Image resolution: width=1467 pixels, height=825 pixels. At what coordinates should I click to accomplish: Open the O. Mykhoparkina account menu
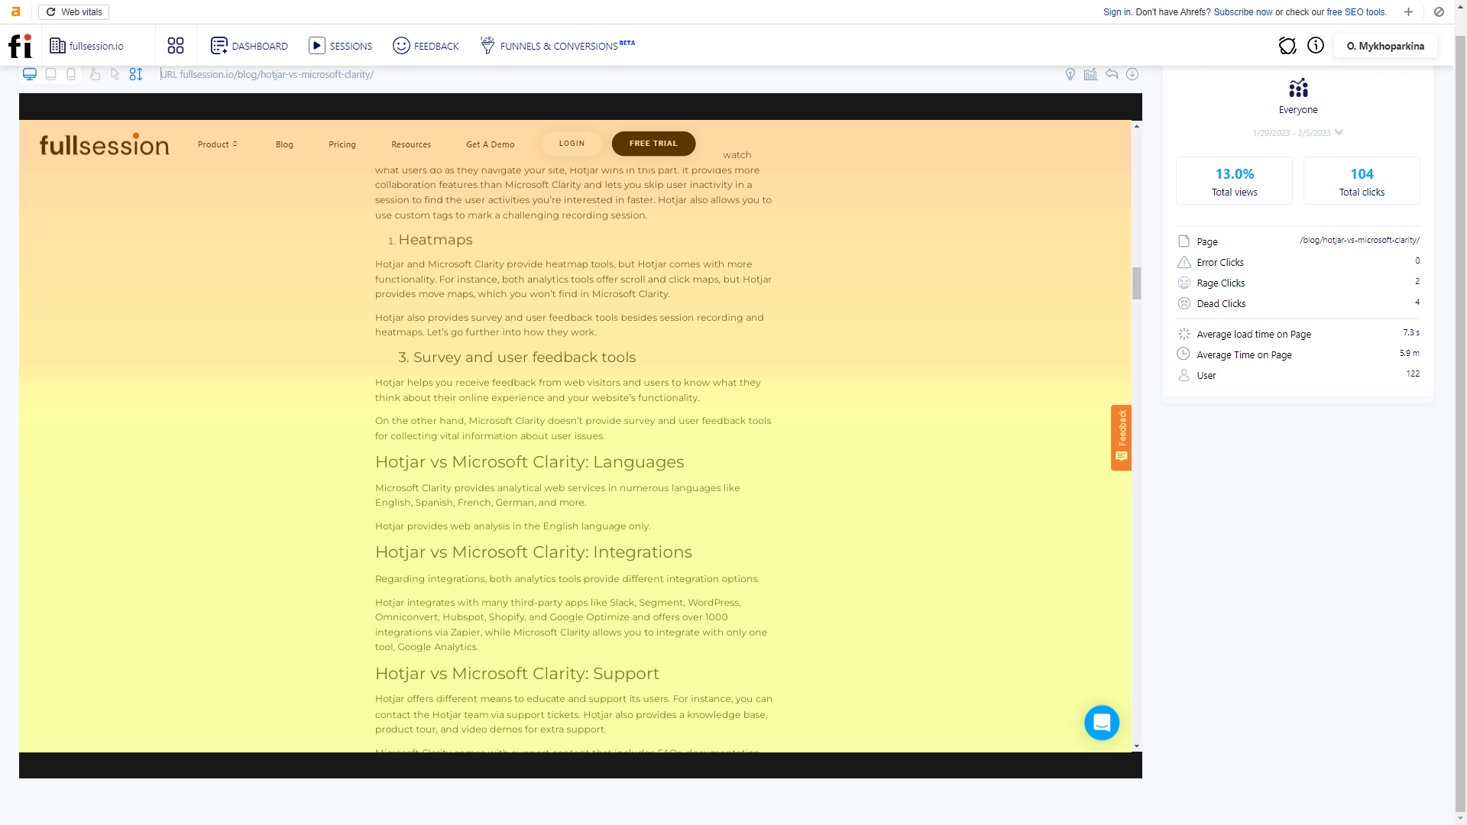pos(1385,46)
